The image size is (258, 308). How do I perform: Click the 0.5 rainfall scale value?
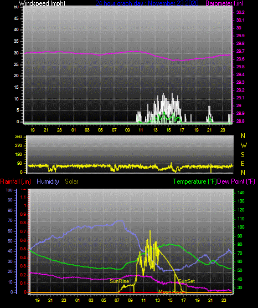pos(23,249)
